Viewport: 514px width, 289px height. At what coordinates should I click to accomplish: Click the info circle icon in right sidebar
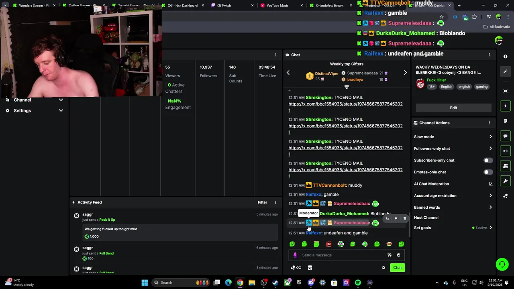click(506, 57)
